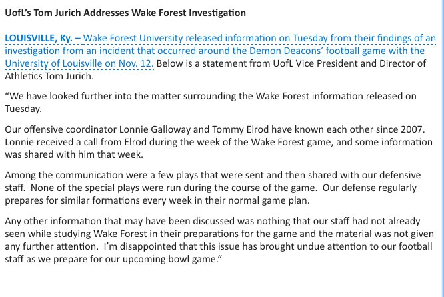444x297 pixels.
Task: Click the "Lonnie received a call from Elrod" line
Action: [219, 142]
